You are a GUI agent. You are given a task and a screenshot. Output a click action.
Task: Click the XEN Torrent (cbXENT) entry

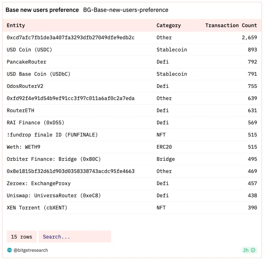(37, 208)
